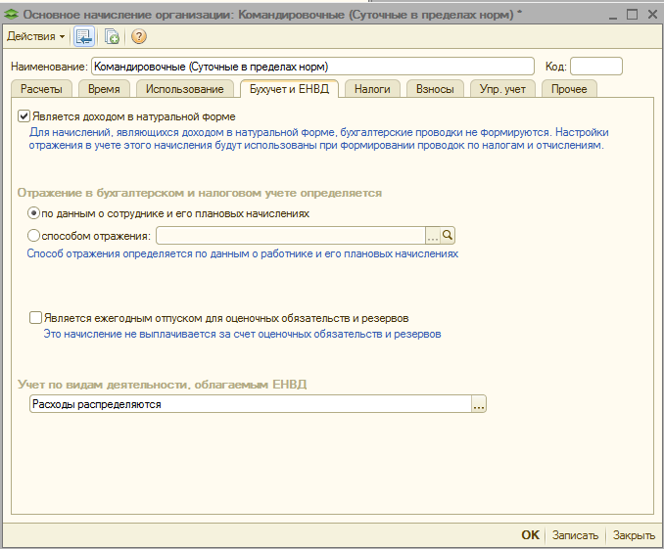Open the Действия dropdown menu
Viewport: 664px width, 549px height.
[35, 36]
